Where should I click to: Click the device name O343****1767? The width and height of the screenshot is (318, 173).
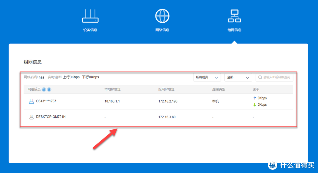coord(46,101)
